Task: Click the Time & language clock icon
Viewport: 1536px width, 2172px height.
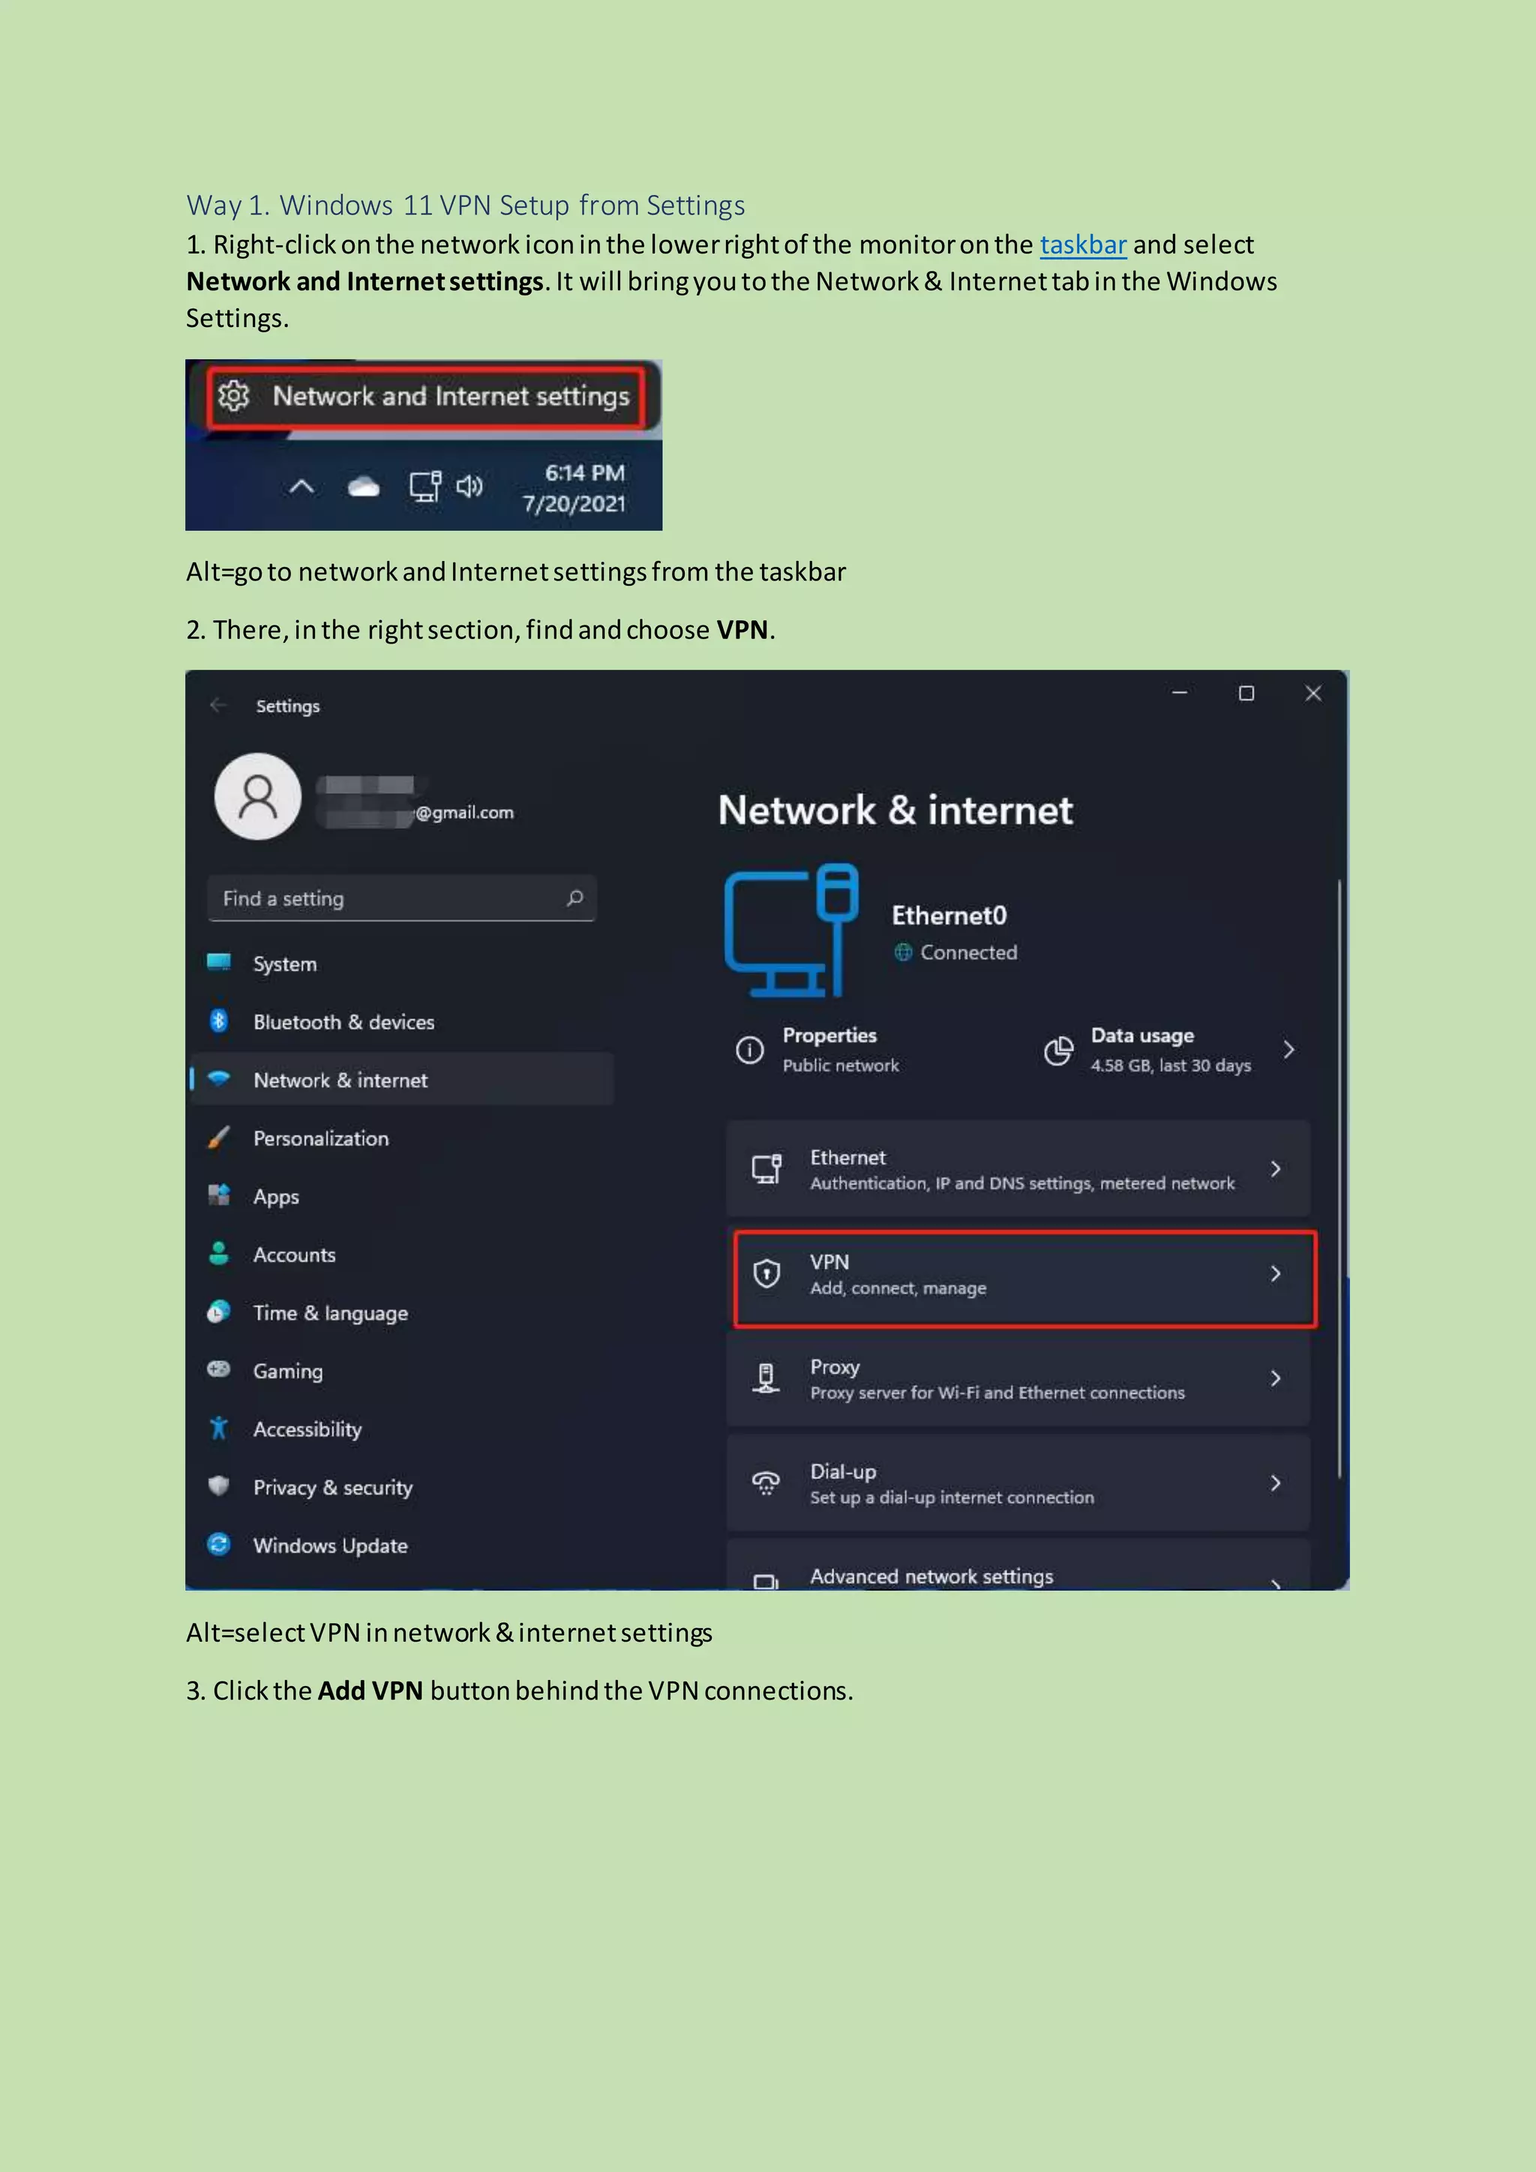Action: (218, 1311)
